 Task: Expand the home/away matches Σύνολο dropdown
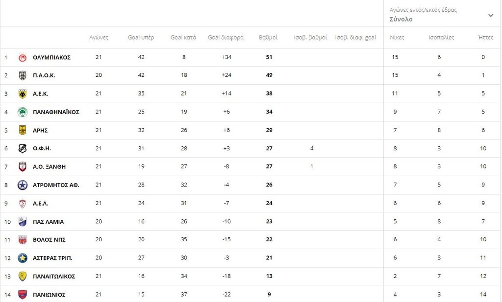490,15
